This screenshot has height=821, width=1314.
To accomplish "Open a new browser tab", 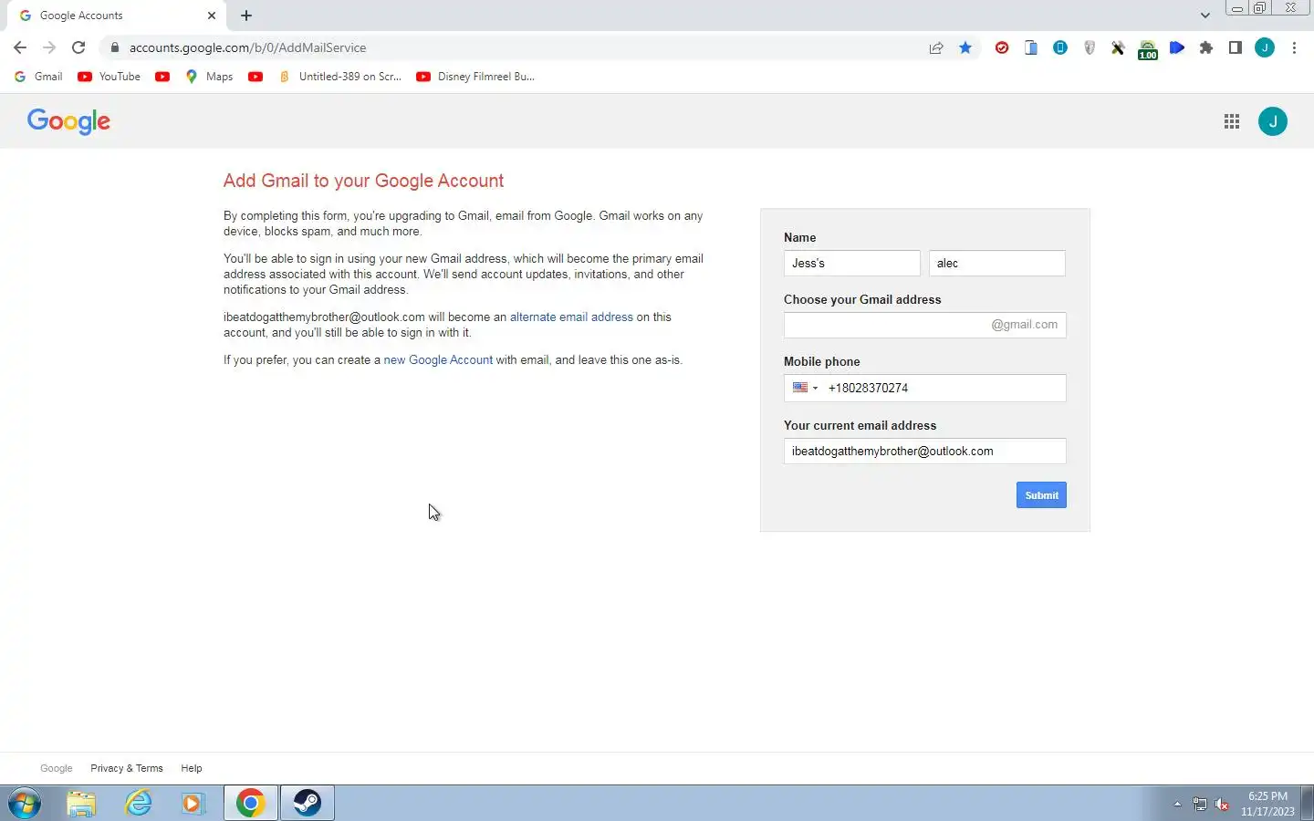I will [246, 16].
